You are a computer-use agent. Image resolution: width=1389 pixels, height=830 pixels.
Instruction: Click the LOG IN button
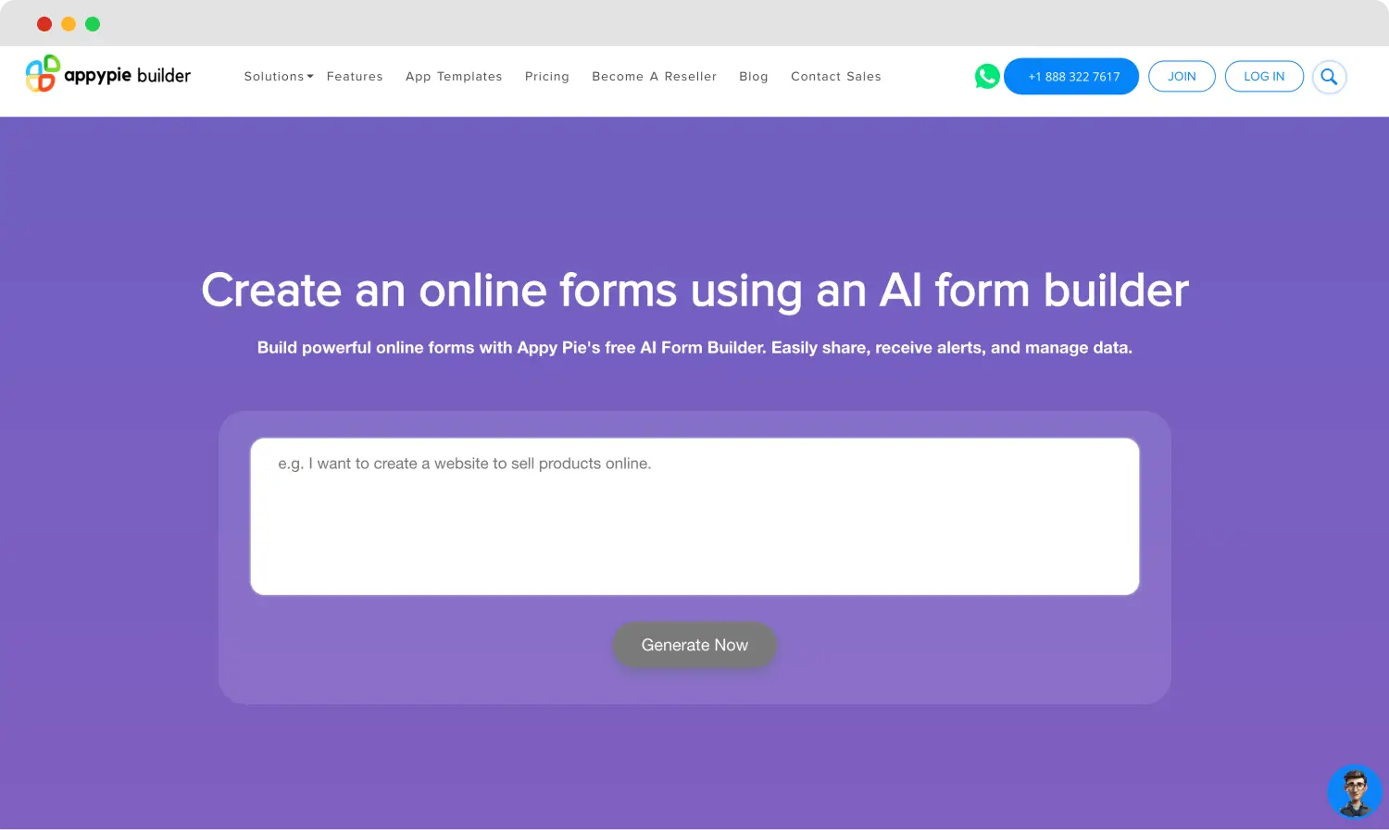point(1264,77)
